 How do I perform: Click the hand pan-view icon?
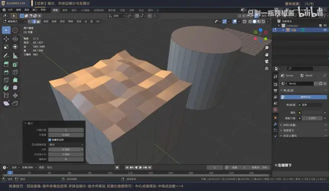point(267,54)
